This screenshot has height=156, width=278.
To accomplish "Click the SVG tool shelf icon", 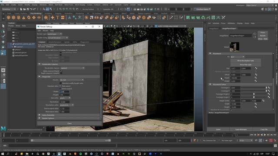I will [63, 17].
